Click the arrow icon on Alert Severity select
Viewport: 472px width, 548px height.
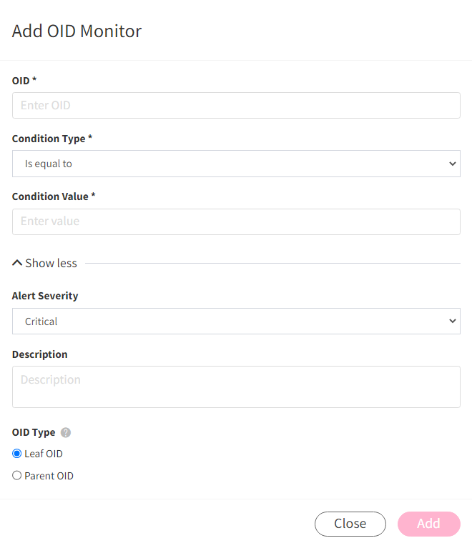(x=453, y=321)
